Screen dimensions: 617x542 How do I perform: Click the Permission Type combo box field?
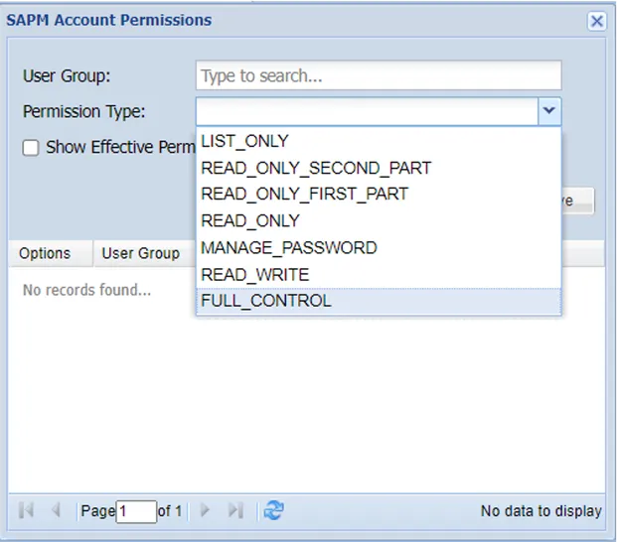(367, 111)
